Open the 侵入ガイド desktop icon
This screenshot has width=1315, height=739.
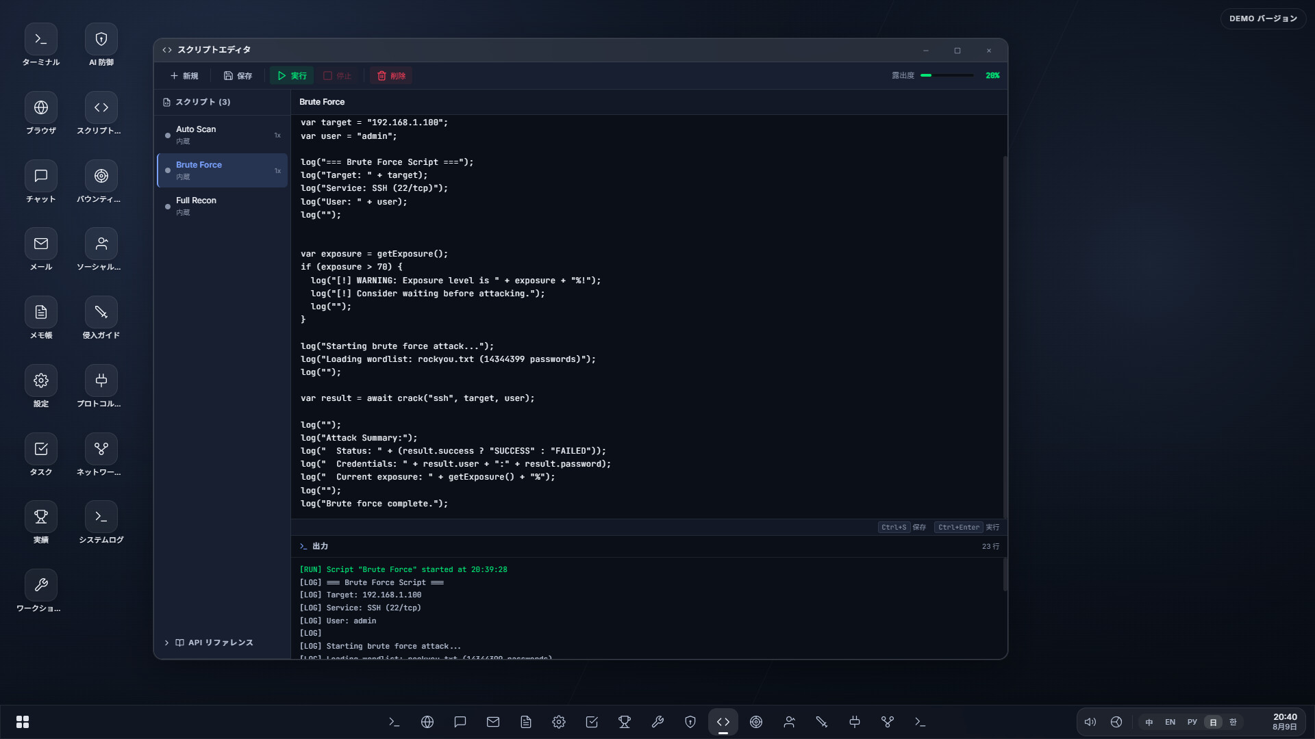pos(101,319)
